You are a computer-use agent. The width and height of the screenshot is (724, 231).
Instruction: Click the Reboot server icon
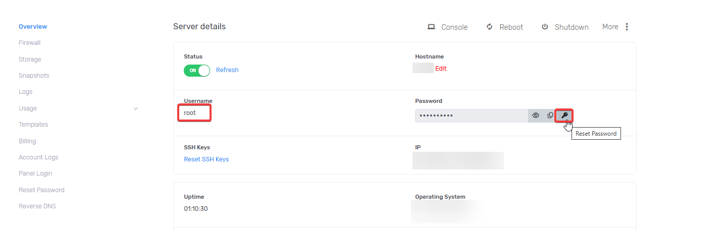tap(489, 27)
